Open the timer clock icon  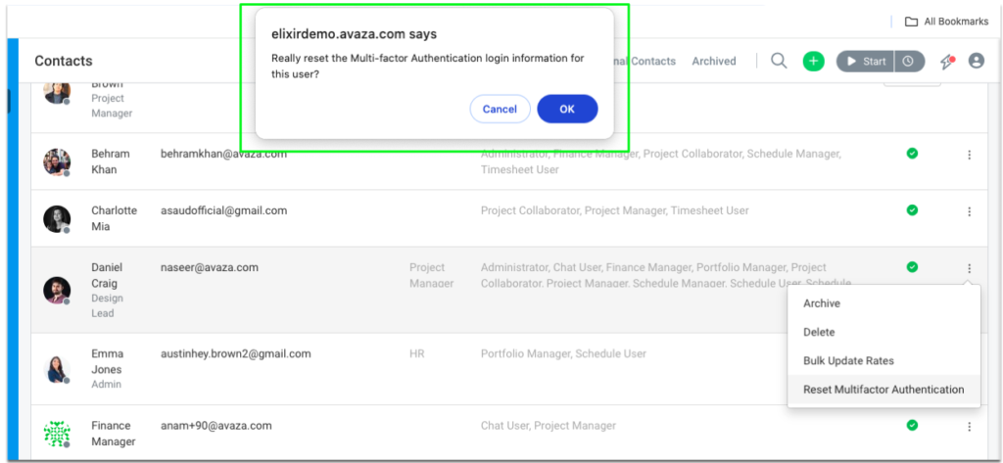coord(909,61)
